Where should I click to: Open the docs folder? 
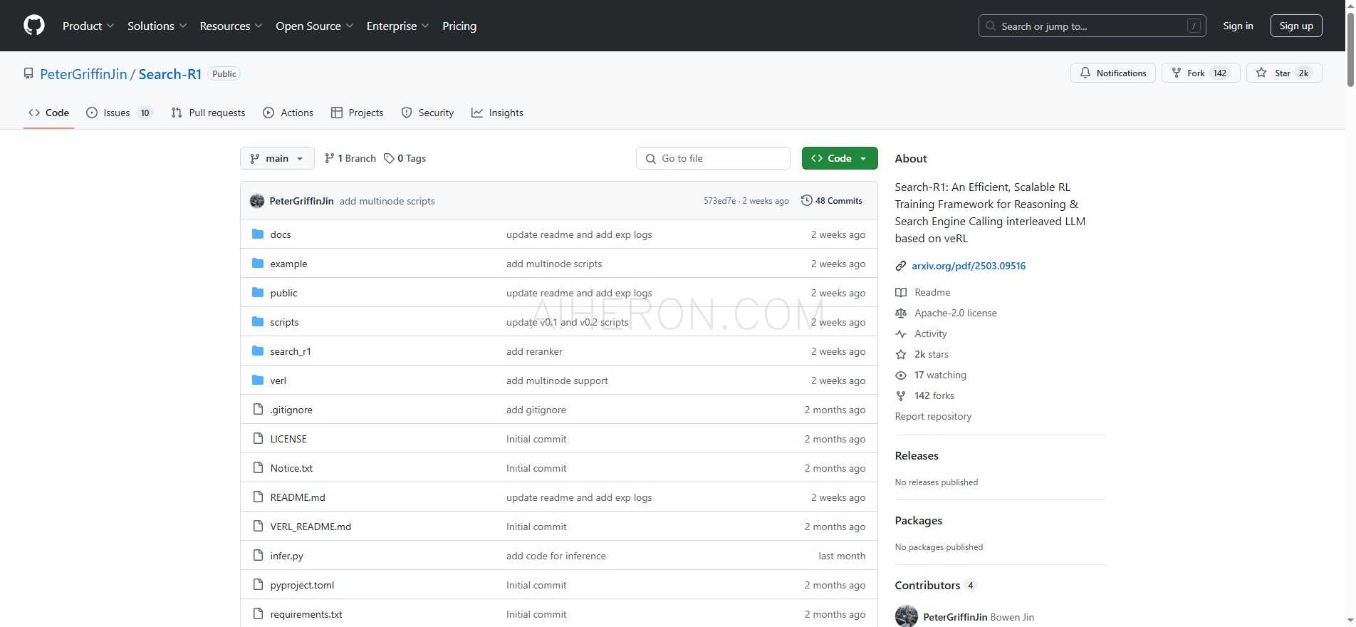pyautogui.click(x=280, y=234)
